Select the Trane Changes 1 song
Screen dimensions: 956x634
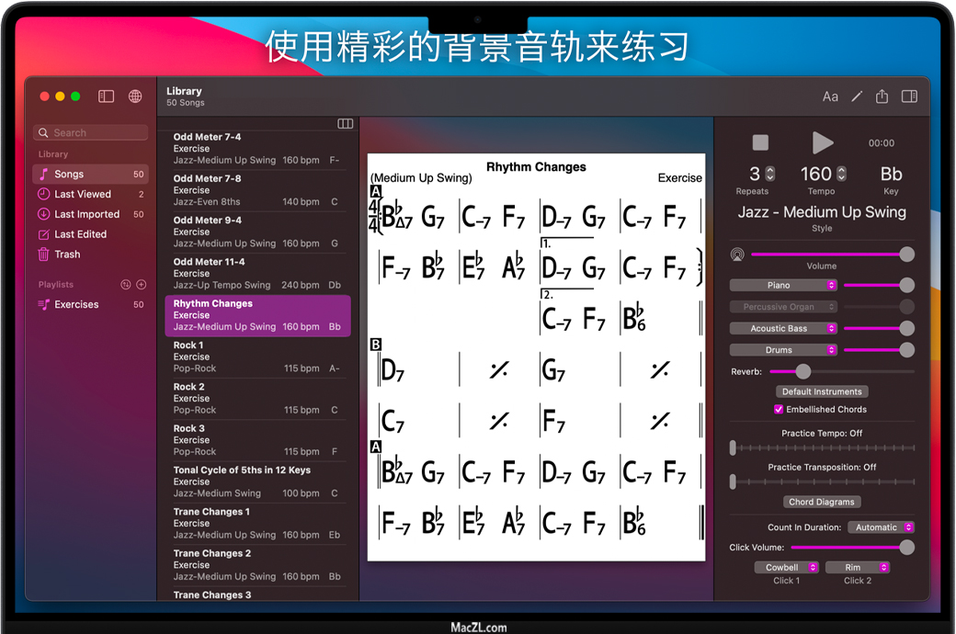[257, 524]
